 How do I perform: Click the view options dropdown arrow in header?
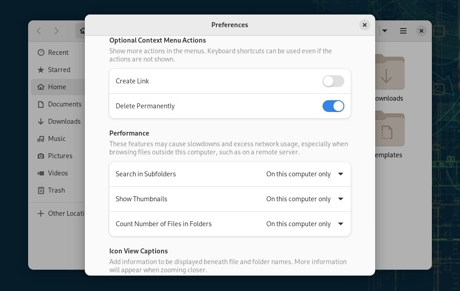click(385, 31)
